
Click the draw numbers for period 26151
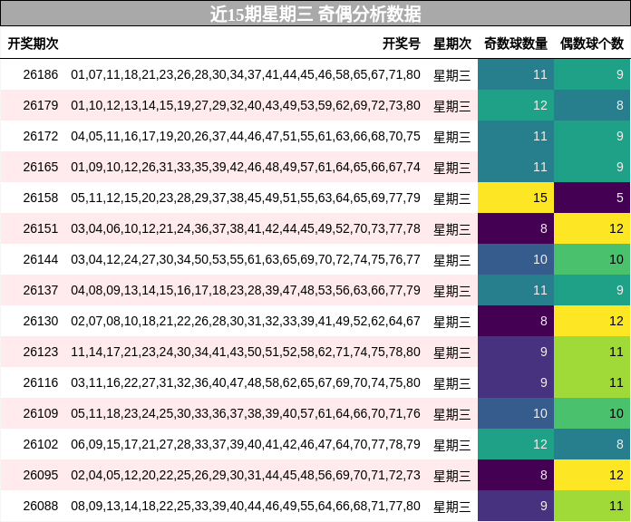click(x=246, y=228)
